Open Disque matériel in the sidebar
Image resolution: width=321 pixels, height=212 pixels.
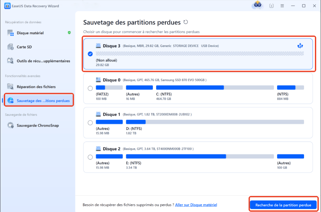pos(39,33)
